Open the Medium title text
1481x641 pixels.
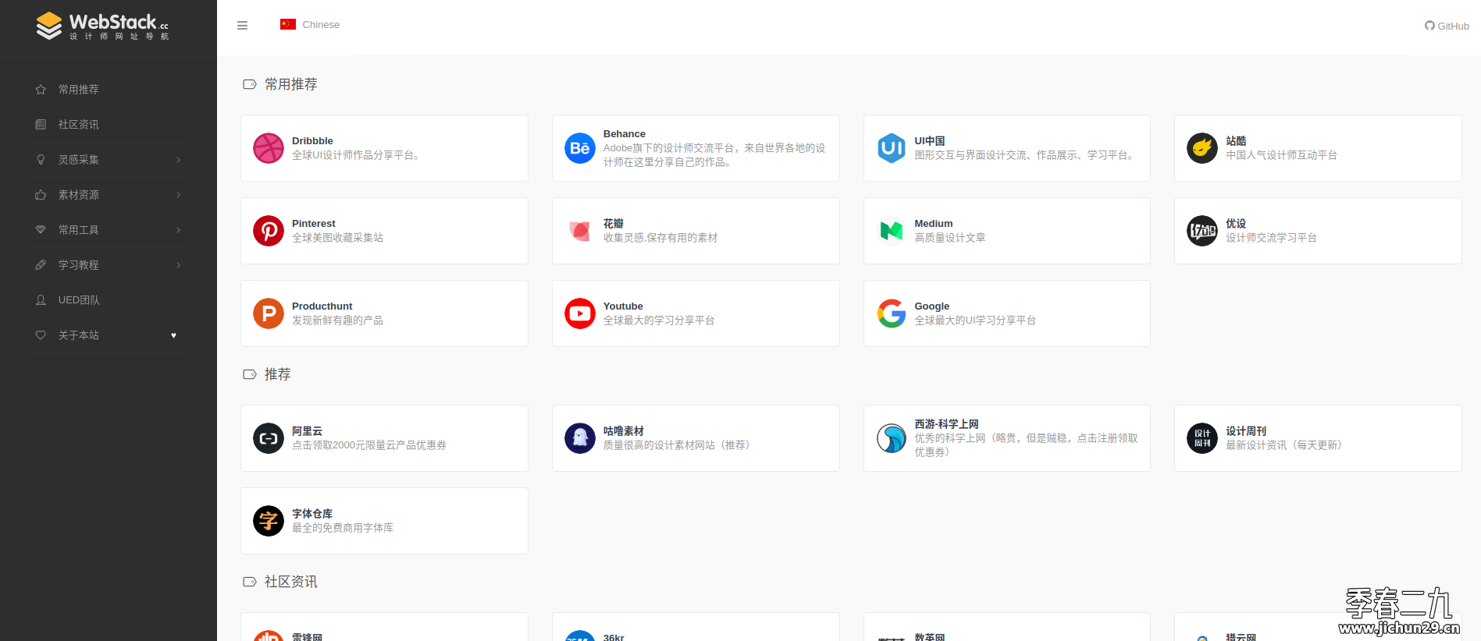(x=933, y=224)
